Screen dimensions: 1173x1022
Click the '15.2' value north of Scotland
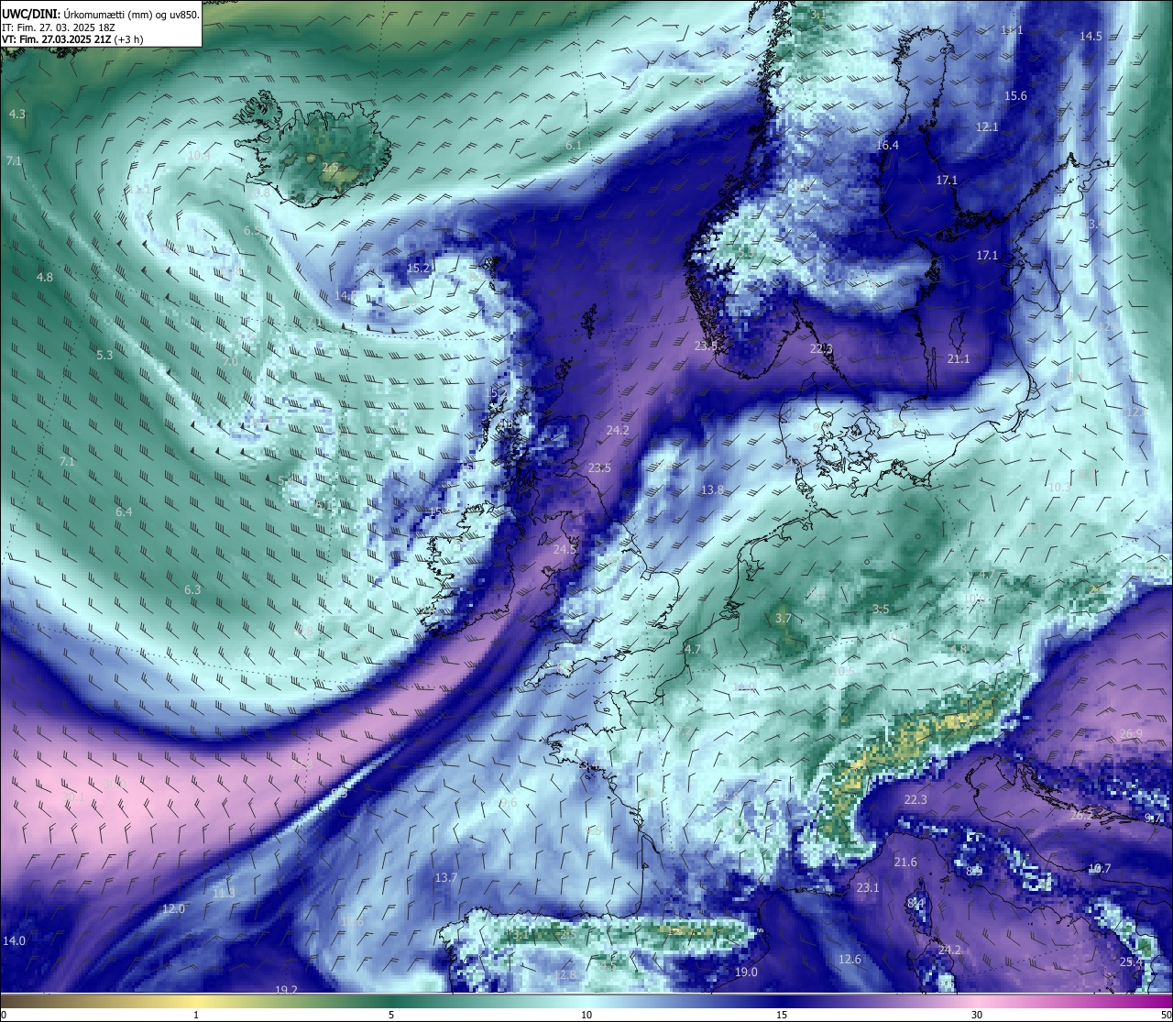click(x=419, y=269)
